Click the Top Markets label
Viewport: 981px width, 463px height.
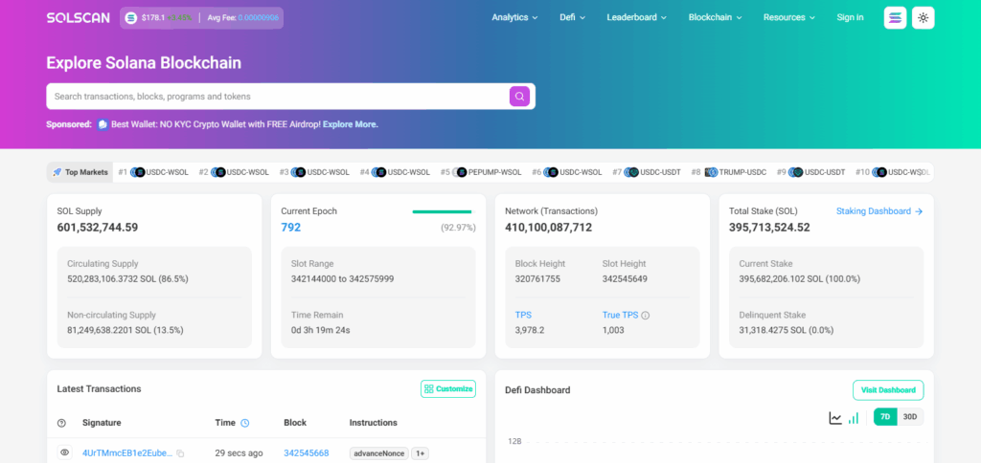point(86,172)
